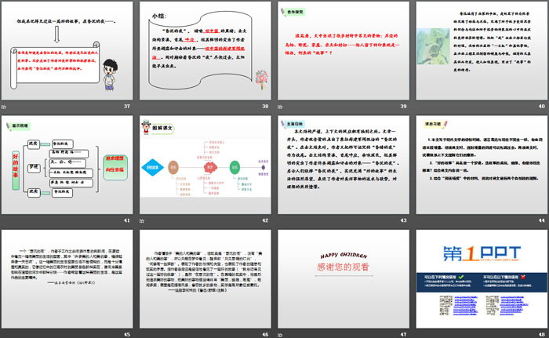Click slide number label 48
Screen dimensions: 549x338
coord(542,335)
